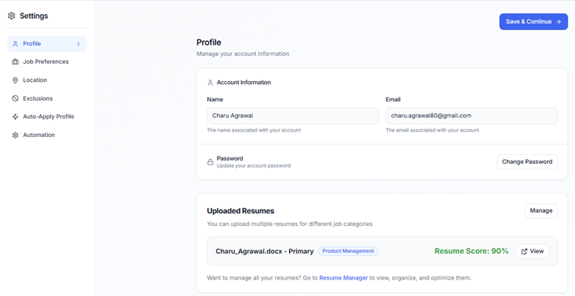The image size is (575, 296).
Task: Click "Manage your account information" subtitle
Action: [243, 54]
